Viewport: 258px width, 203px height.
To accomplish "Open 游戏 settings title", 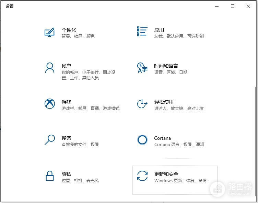I will coord(67,102).
